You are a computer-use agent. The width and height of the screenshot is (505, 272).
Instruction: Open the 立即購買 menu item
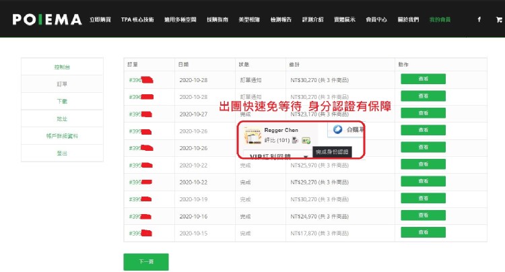101,20
